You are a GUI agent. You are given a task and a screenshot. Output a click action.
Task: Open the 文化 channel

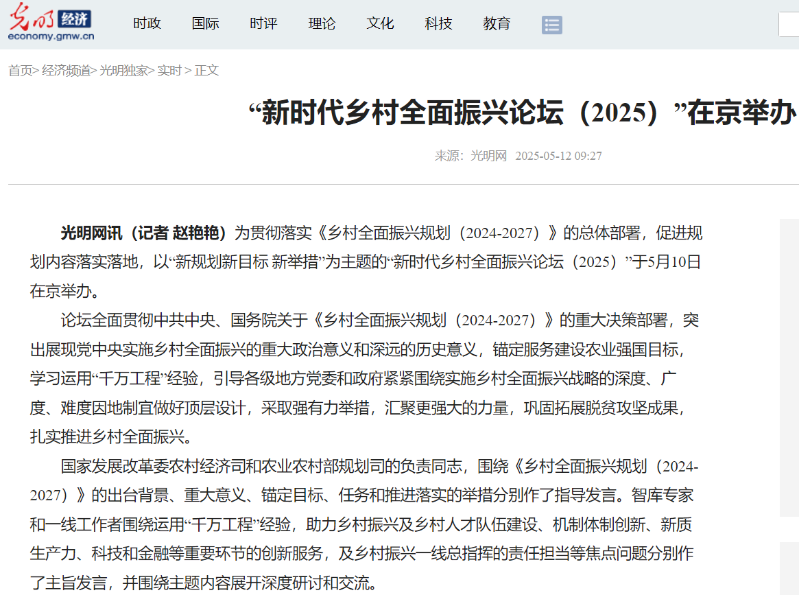pyautogui.click(x=380, y=24)
